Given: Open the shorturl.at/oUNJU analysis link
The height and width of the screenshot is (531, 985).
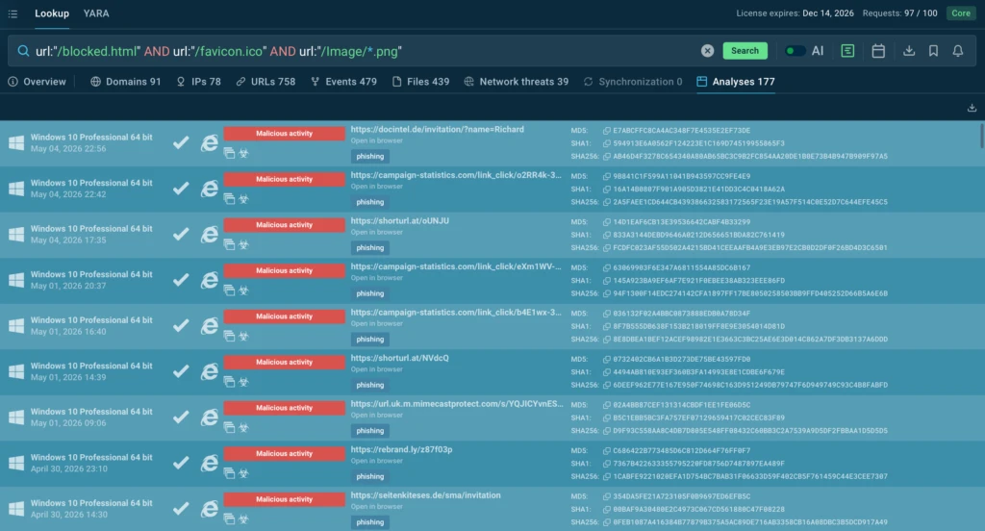Looking at the screenshot, I should click(x=399, y=221).
